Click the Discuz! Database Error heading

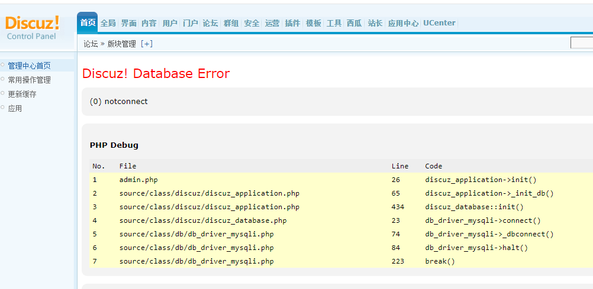(156, 73)
